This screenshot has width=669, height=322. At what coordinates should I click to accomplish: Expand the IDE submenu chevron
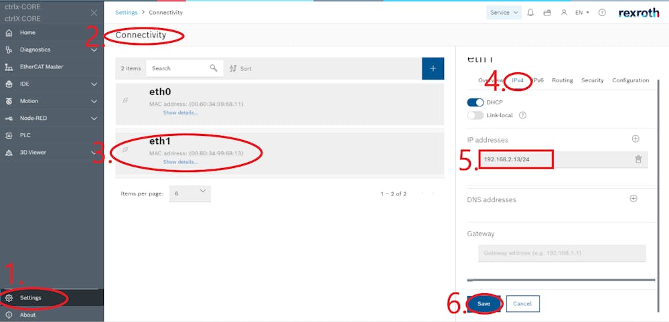(x=94, y=84)
